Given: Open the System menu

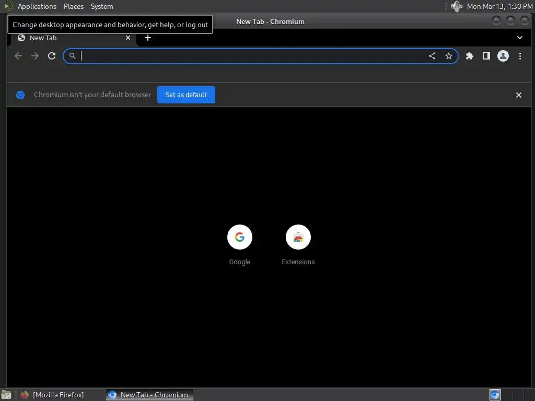Looking at the screenshot, I should point(102,6).
